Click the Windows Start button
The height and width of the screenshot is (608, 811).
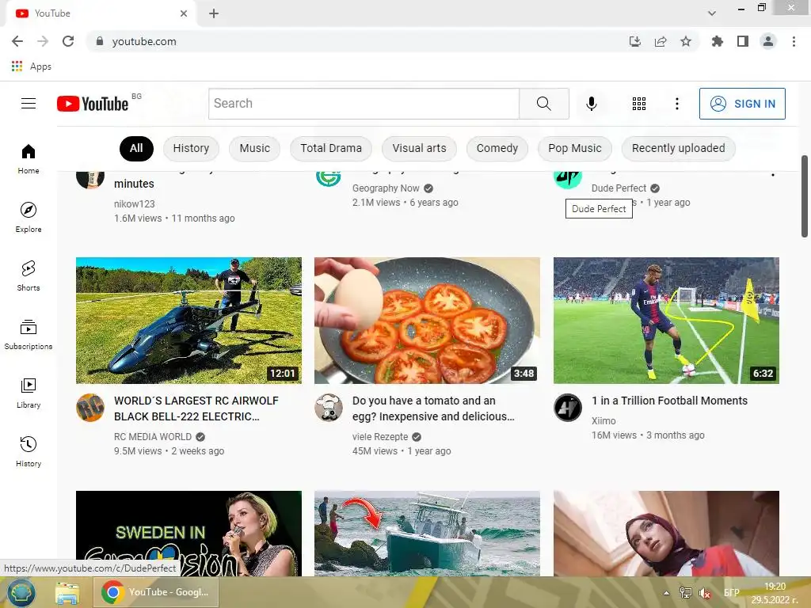point(21,592)
